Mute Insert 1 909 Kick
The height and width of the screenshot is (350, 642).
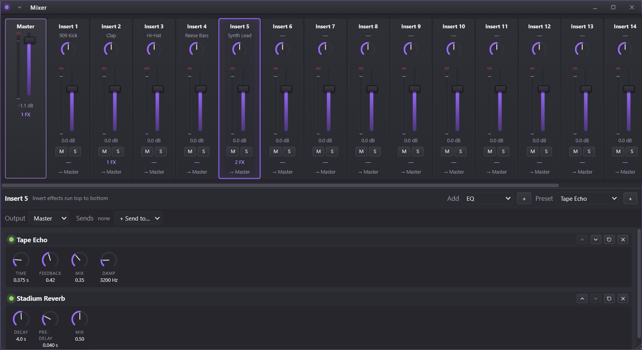[x=62, y=152]
